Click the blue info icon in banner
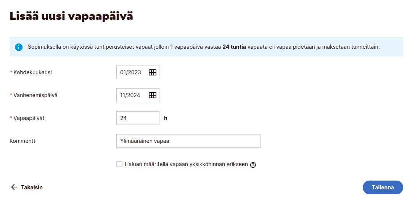415x208 pixels. [x=19, y=47]
